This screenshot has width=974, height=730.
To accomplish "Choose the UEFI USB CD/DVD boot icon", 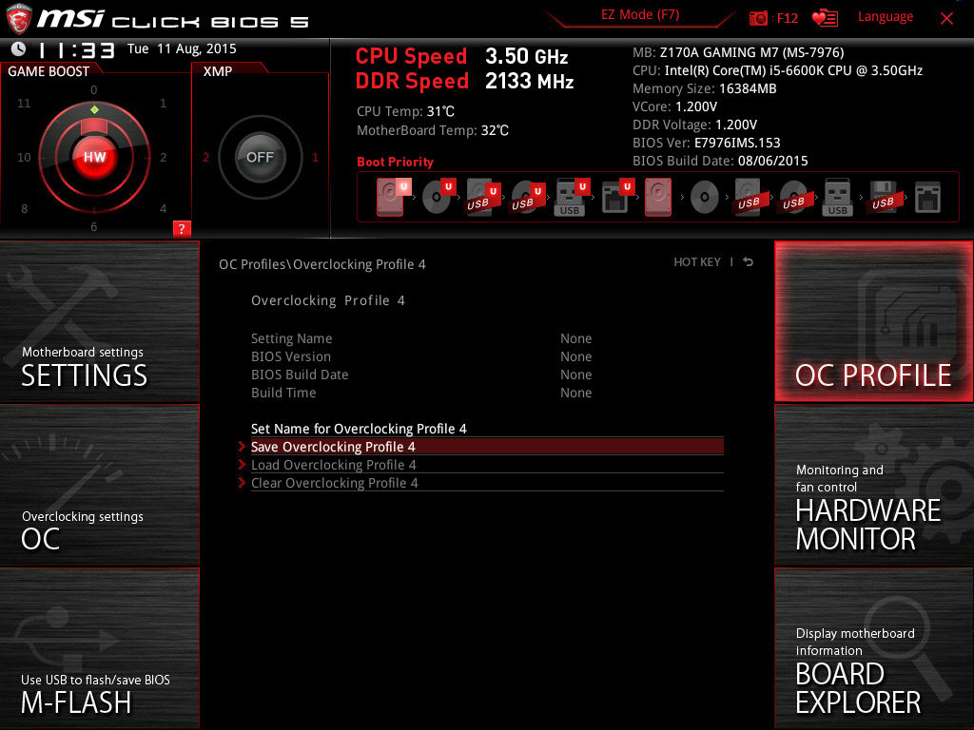I will click(x=528, y=197).
